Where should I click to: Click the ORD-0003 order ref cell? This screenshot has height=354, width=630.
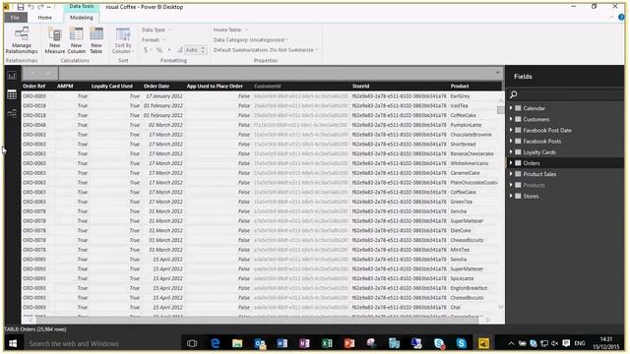click(34, 96)
